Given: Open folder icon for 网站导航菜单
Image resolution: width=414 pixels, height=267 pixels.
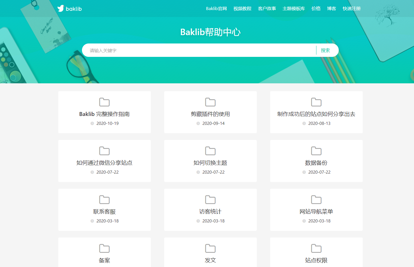Looking at the screenshot, I should [x=316, y=200].
